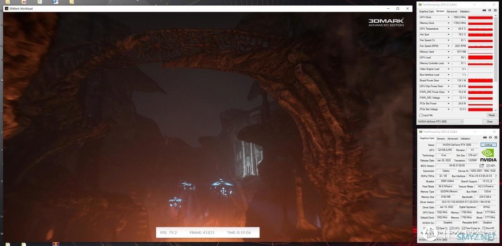Click the 3DMark Workload title bar icon
Viewport: 502px width, 246px height.
coord(7,9)
